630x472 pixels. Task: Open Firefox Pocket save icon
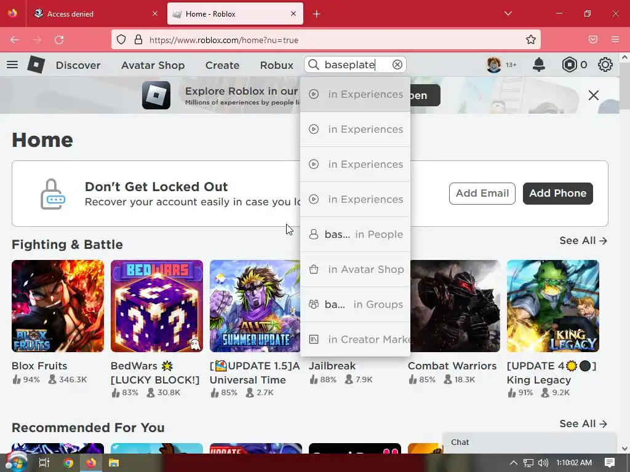coord(593,39)
